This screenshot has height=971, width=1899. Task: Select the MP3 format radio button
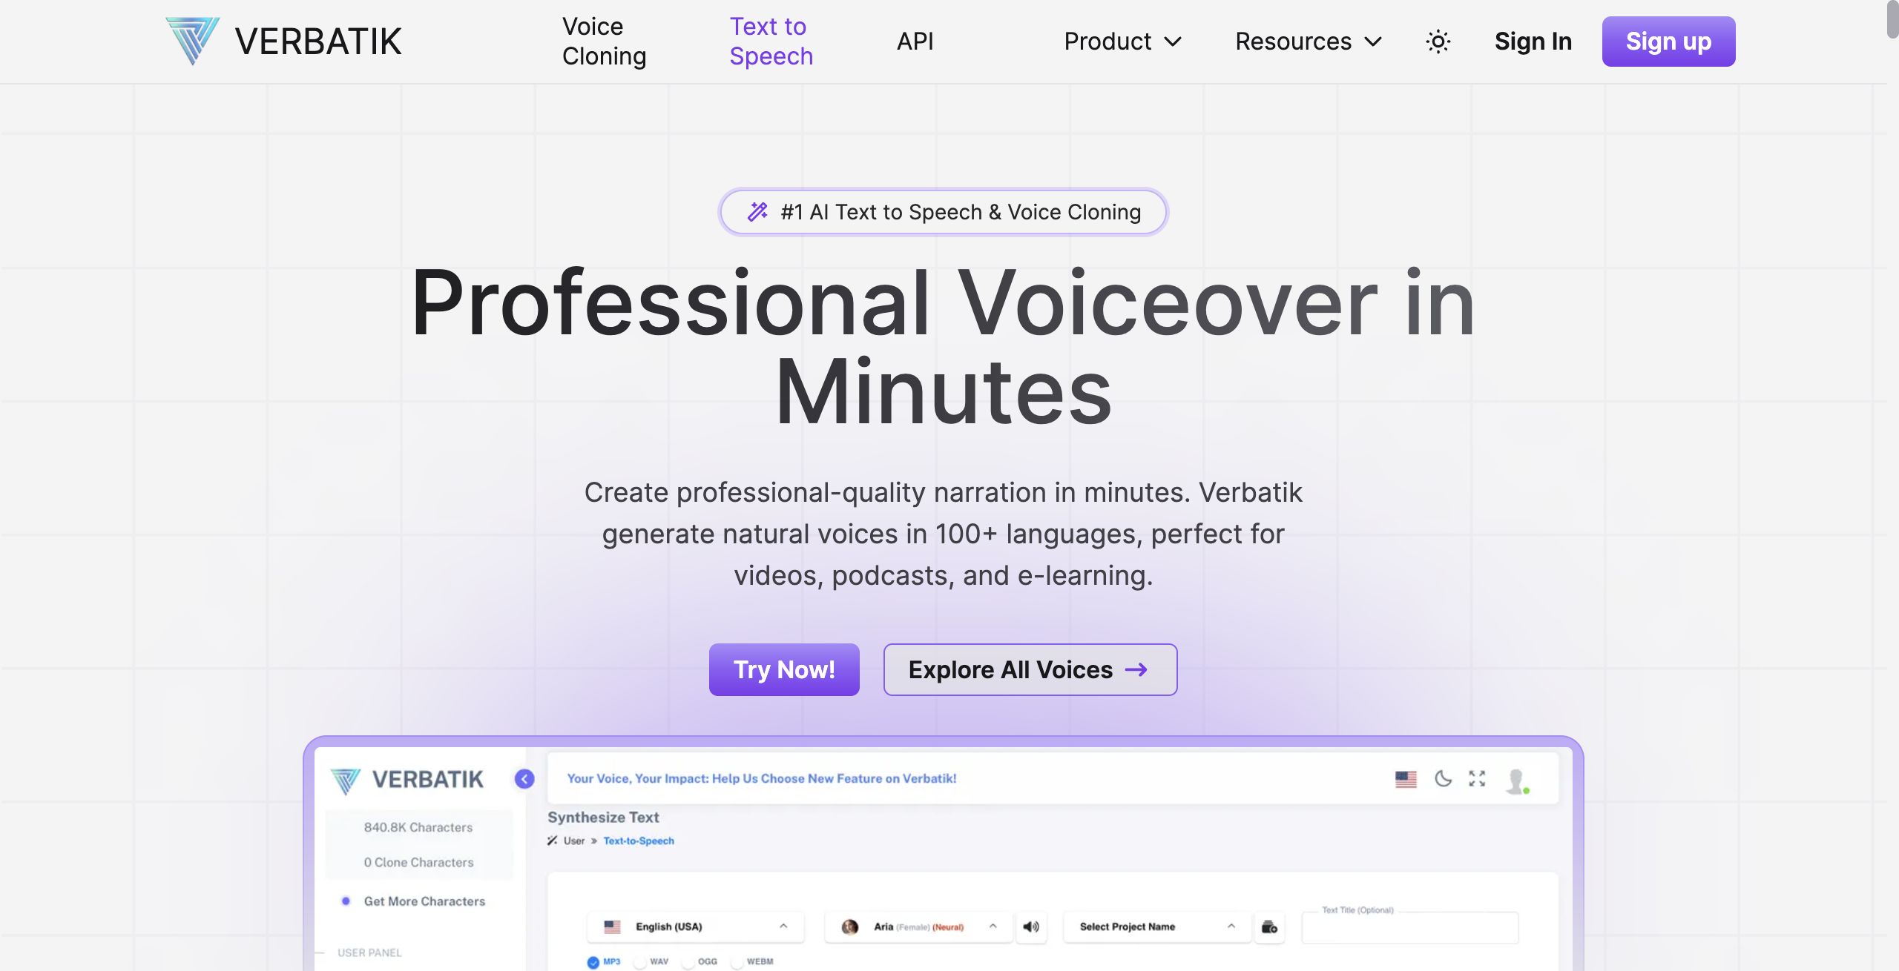(x=593, y=962)
